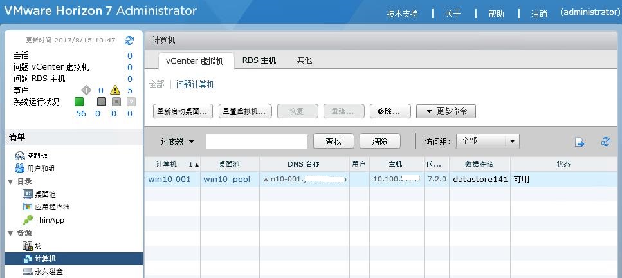Image resolution: width=622 pixels, height=278 pixels.
Task: Open 控制板 dashboard
Action: pos(32,155)
